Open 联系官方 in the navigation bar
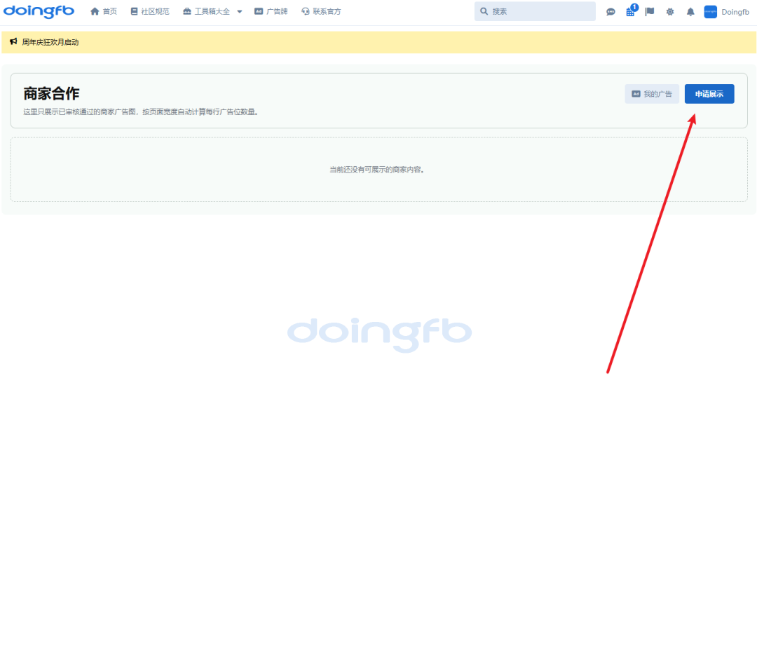Viewport: 757px width, 667px height. point(322,12)
